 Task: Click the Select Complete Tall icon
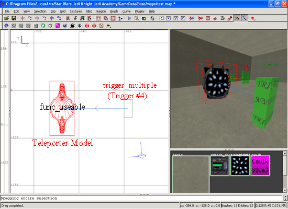[68, 18]
